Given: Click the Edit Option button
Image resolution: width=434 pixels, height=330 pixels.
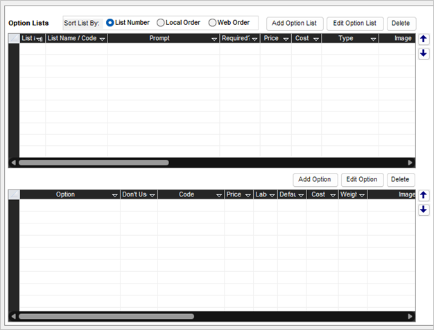Looking at the screenshot, I should tap(362, 180).
